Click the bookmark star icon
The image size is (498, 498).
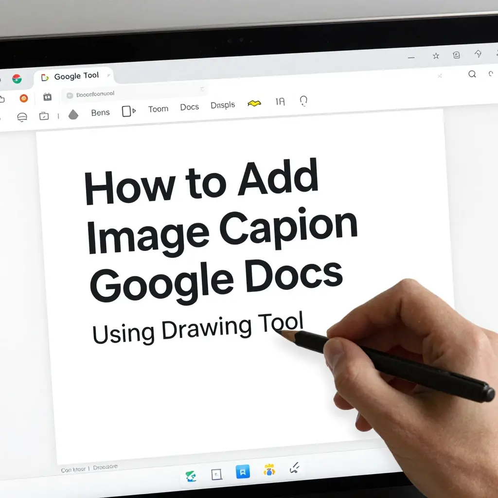436,56
